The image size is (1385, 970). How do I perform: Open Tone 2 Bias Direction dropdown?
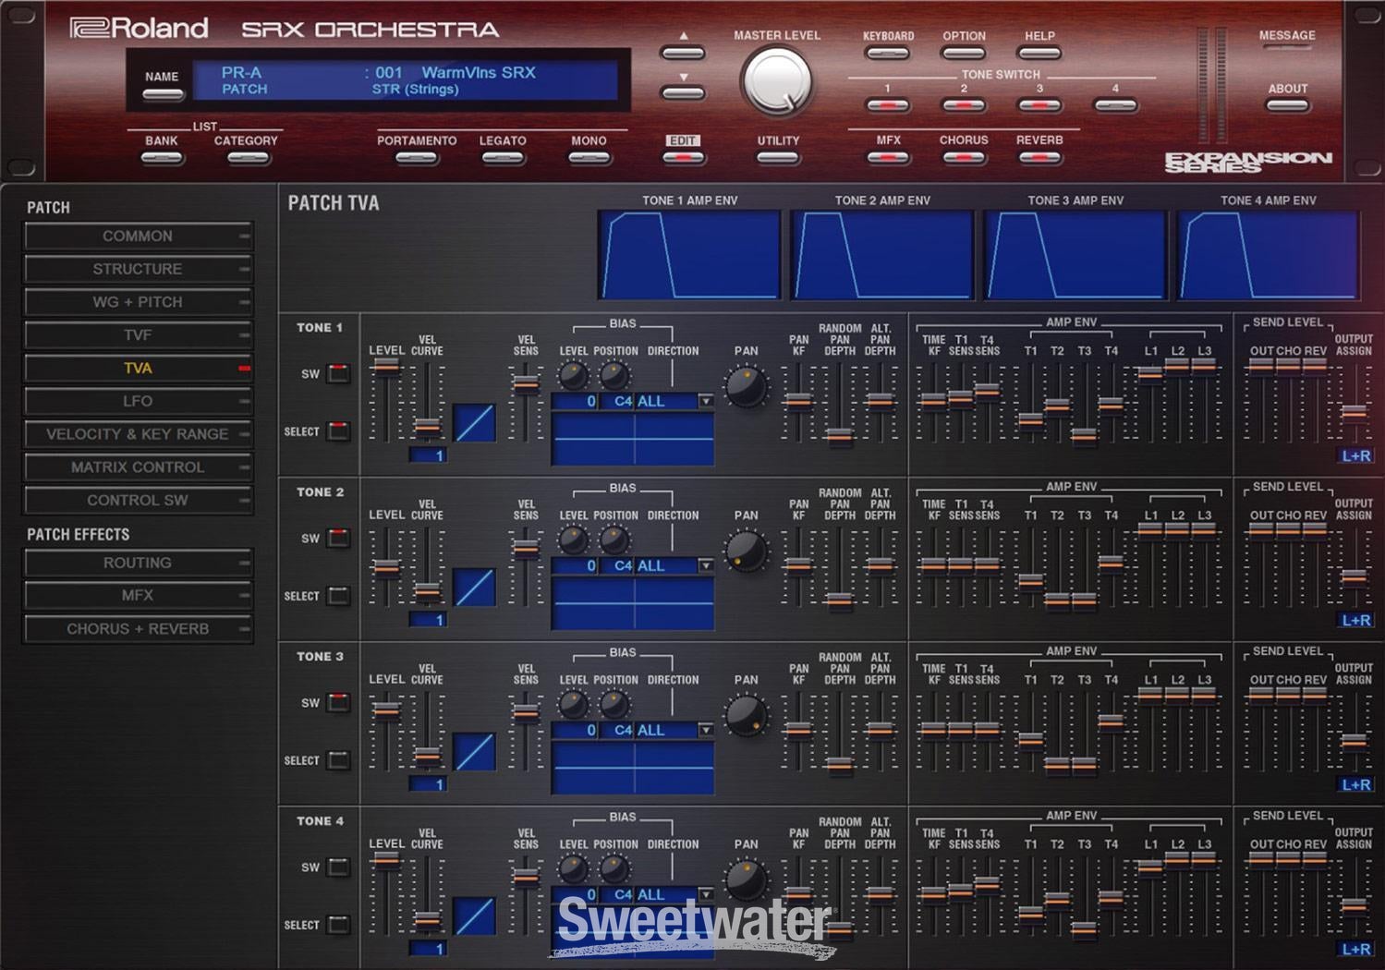[x=706, y=565]
